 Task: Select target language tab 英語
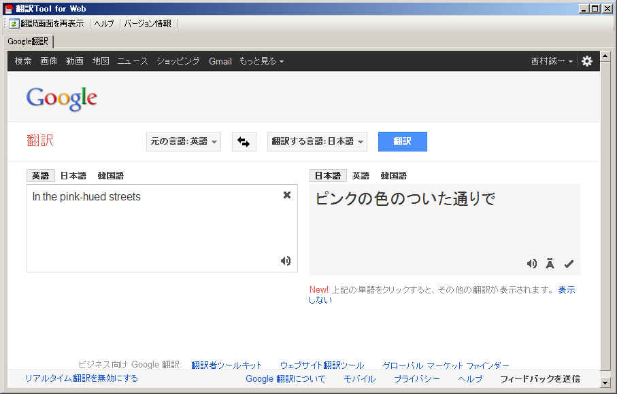click(361, 175)
